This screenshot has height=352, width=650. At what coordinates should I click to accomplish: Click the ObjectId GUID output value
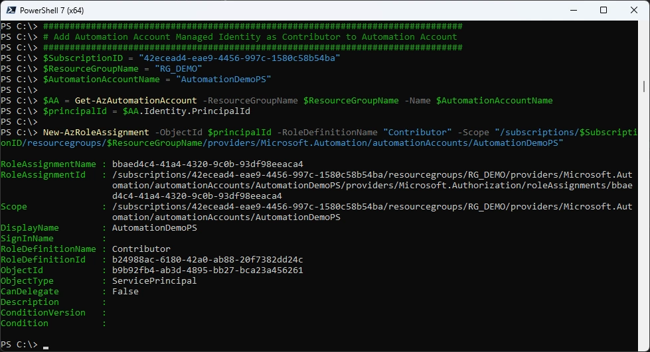[207, 270]
